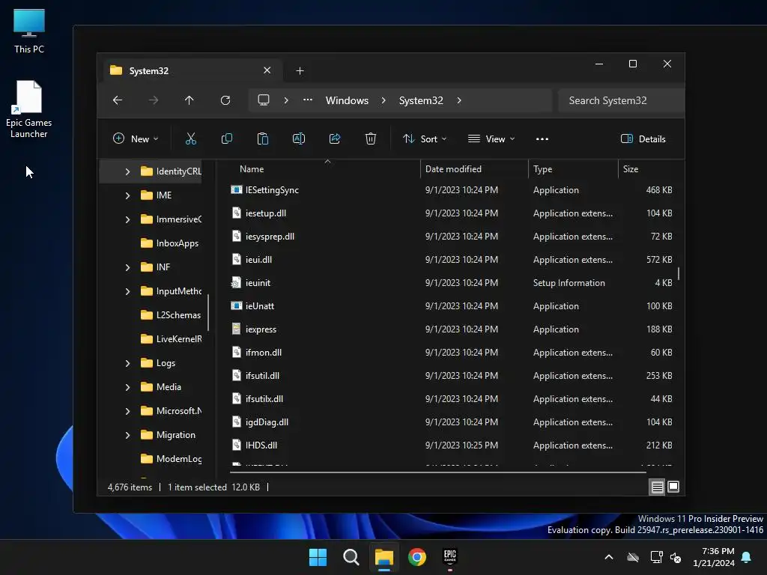Click Windows breadcrumb in address bar
This screenshot has height=575, width=767.
tap(348, 100)
